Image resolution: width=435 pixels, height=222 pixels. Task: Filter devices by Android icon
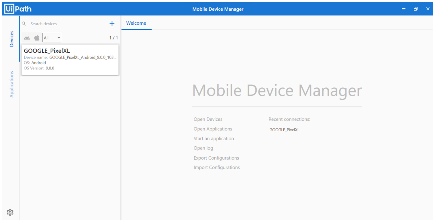[x=27, y=38]
